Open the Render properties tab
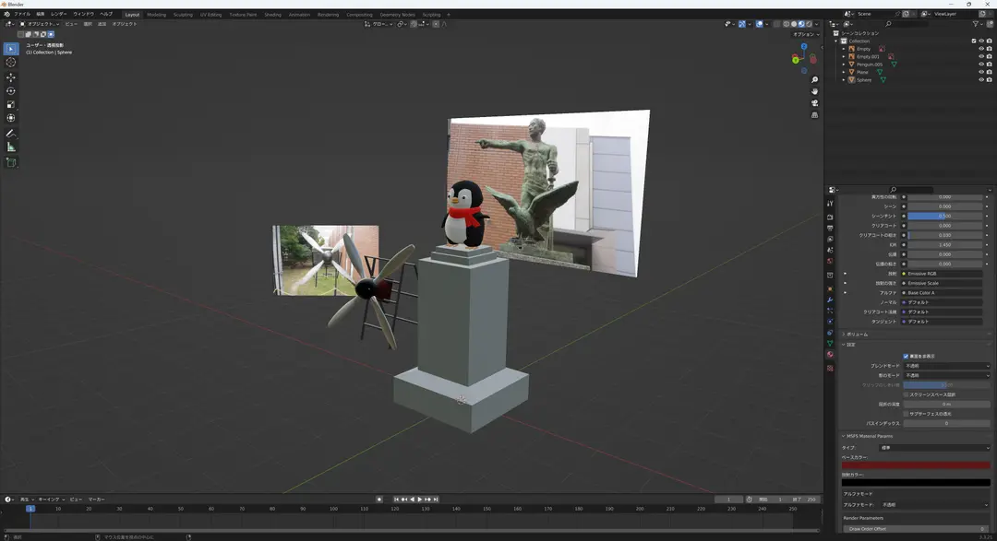Viewport: 997px width, 541px height. click(830, 218)
